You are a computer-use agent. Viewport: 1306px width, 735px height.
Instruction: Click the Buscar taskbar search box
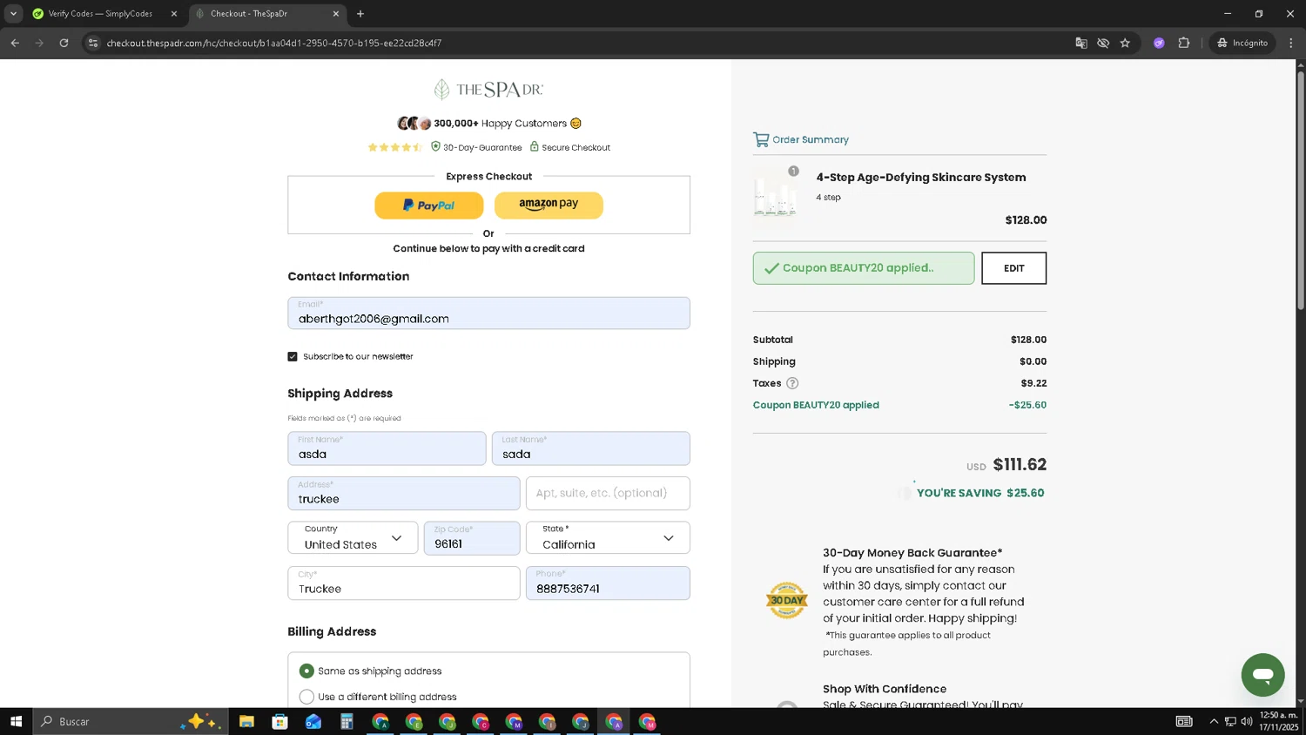tap(131, 721)
